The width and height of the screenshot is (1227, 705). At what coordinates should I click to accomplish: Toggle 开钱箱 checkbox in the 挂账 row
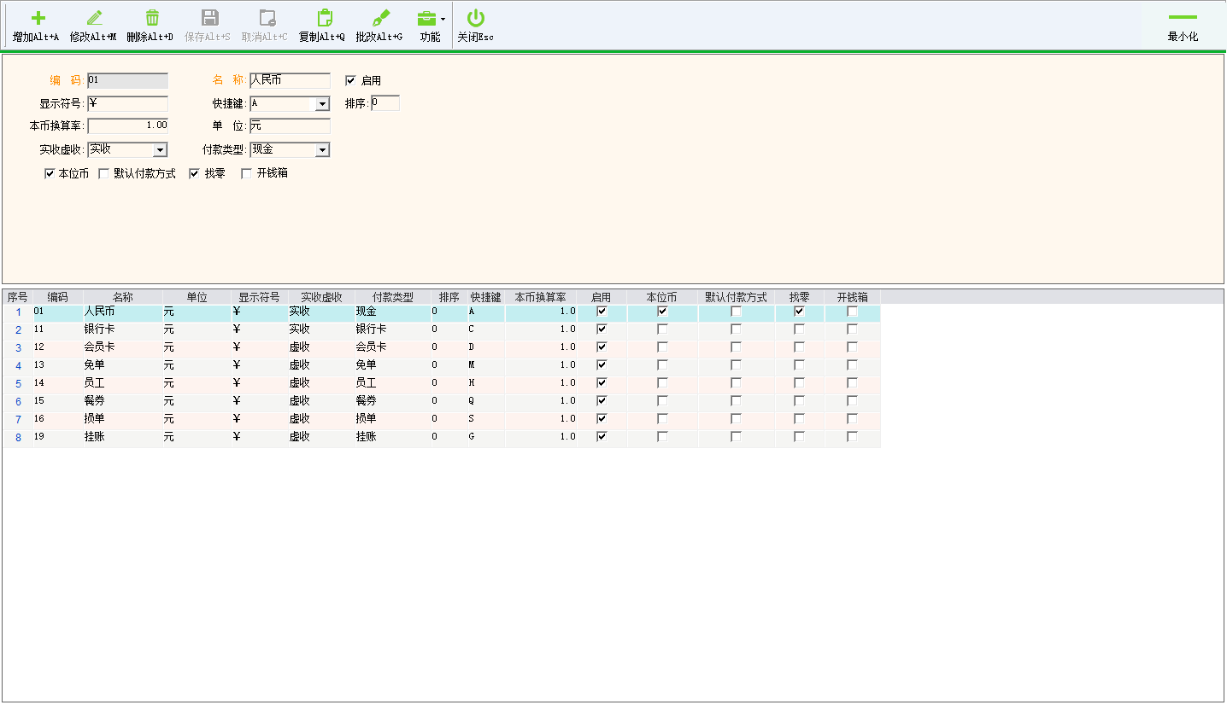852,436
